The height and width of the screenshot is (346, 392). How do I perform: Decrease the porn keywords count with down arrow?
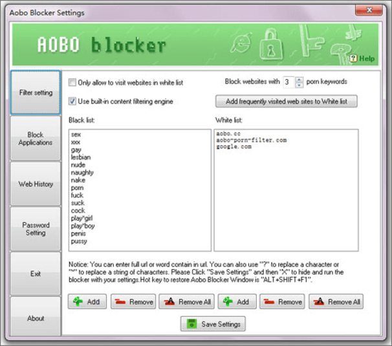[299, 85]
